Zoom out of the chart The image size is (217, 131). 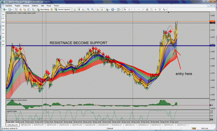tap(92, 10)
